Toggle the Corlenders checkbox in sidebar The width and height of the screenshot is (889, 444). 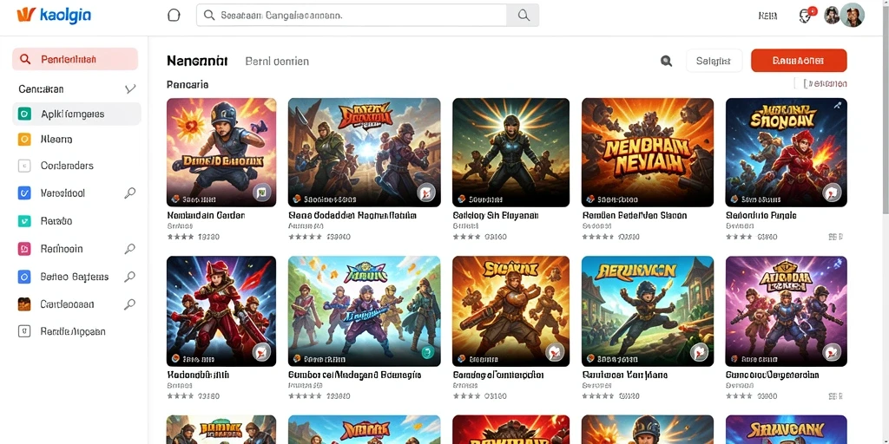coord(24,166)
